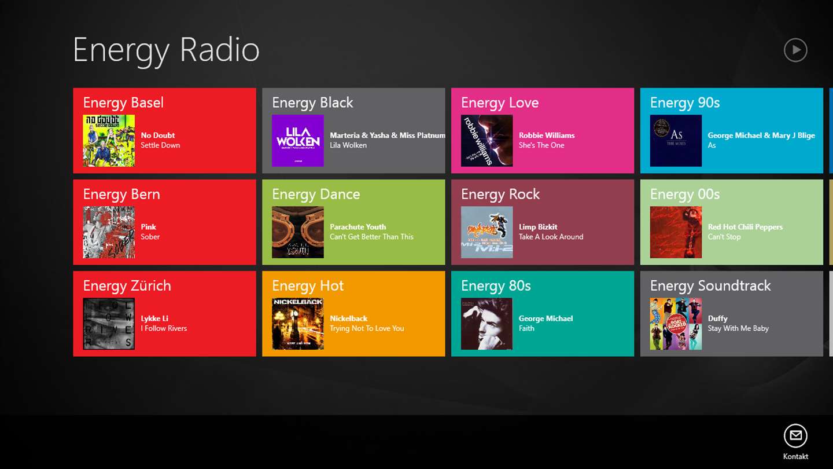Open the Energy Dance station title
833x469 pixels.
[316, 195]
